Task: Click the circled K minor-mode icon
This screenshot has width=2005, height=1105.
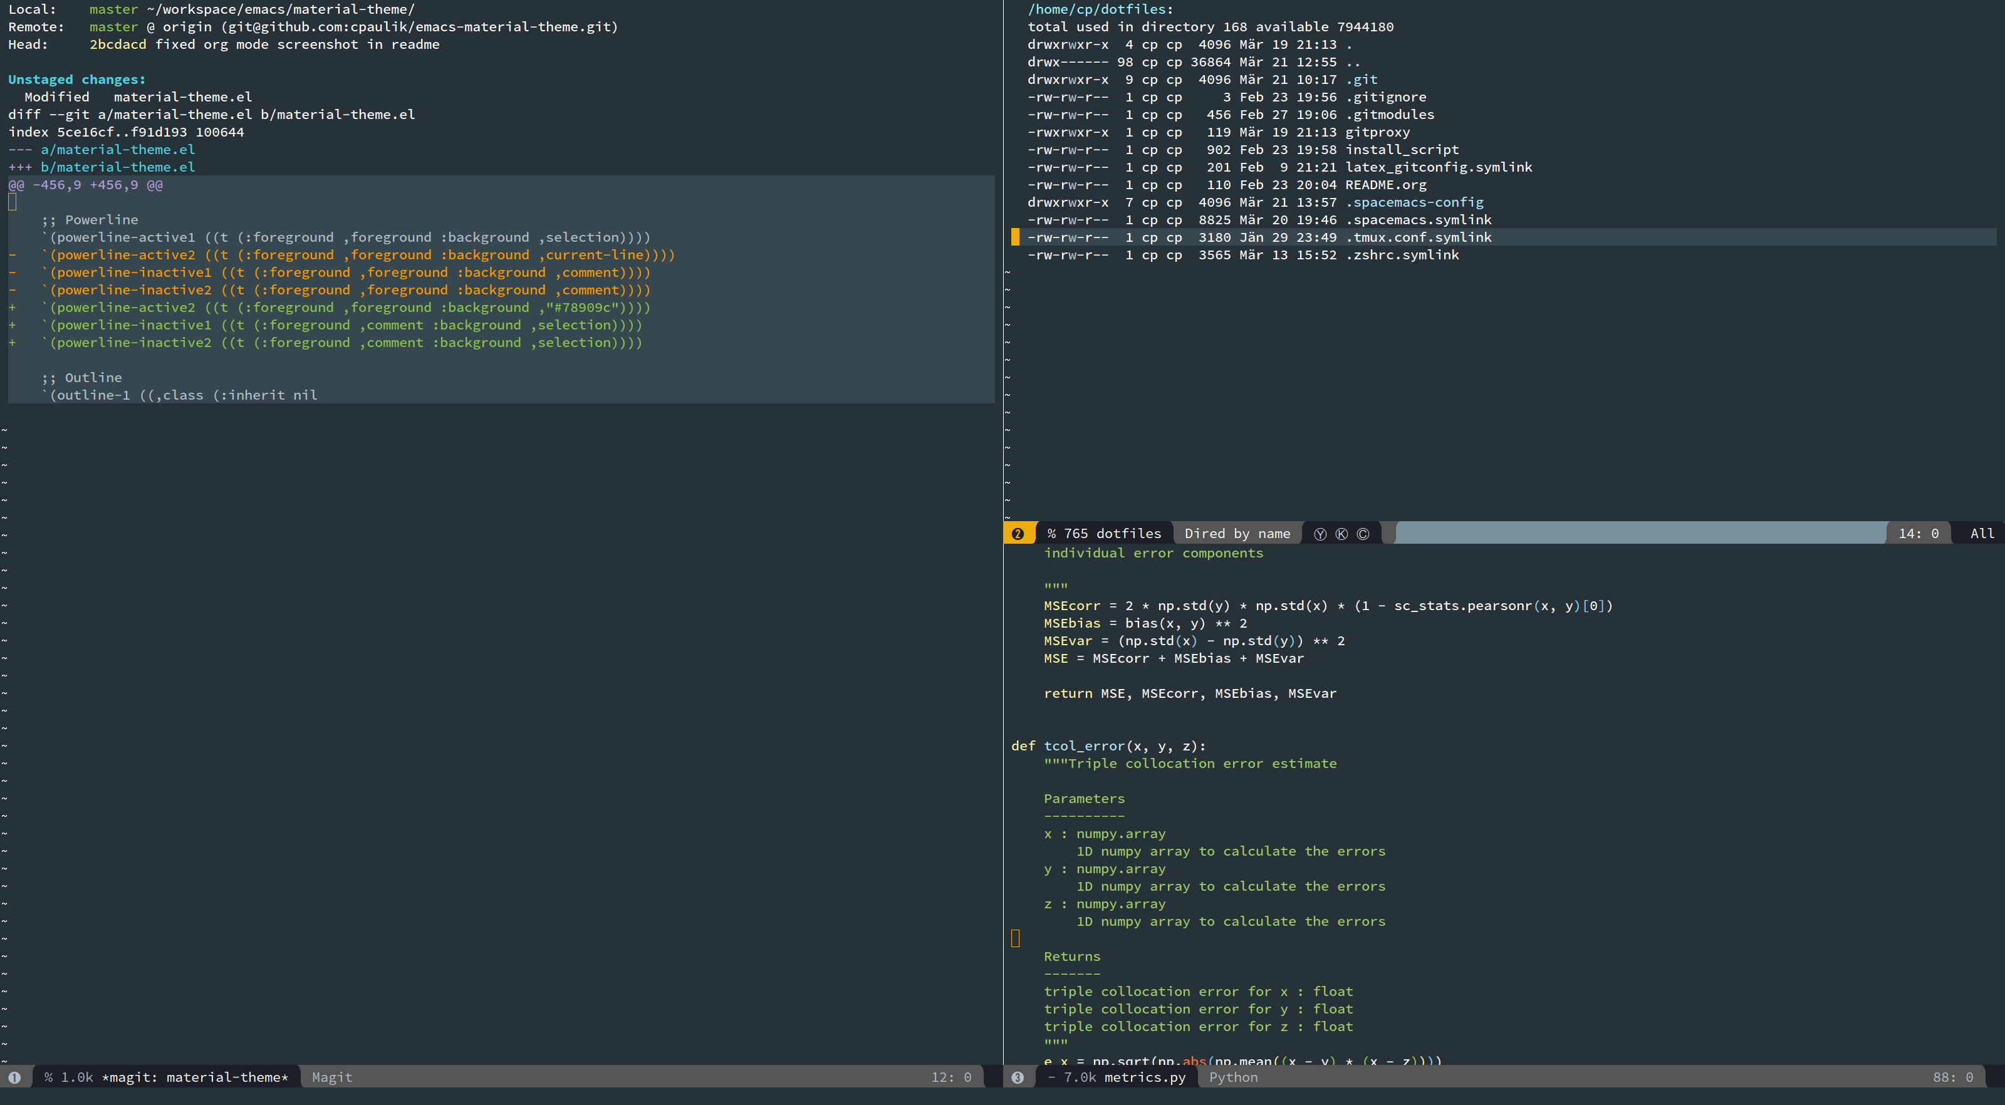Action: tap(1341, 534)
